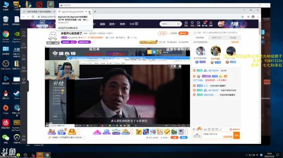Open emoji picker in chat toolbar
Image resolution: width=283 pixels, height=158 pixels.
[194, 129]
